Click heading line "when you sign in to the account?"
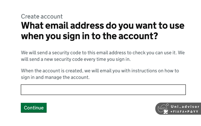Screen dimensions: 201x126 point(89,36)
